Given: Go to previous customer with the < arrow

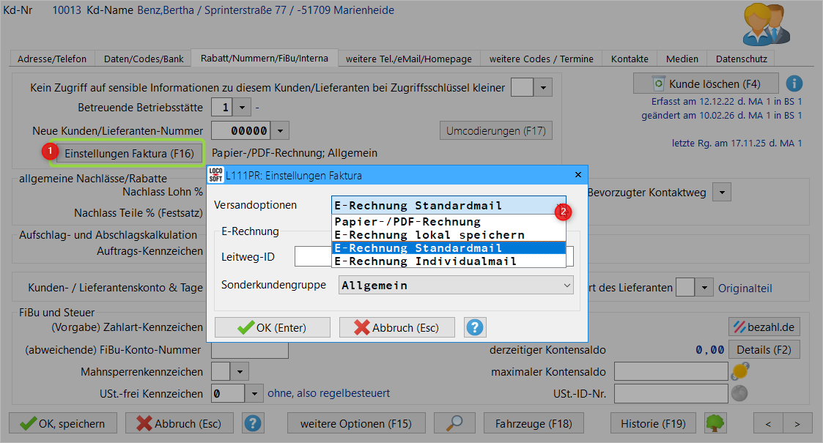Looking at the screenshot, I should [768, 423].
